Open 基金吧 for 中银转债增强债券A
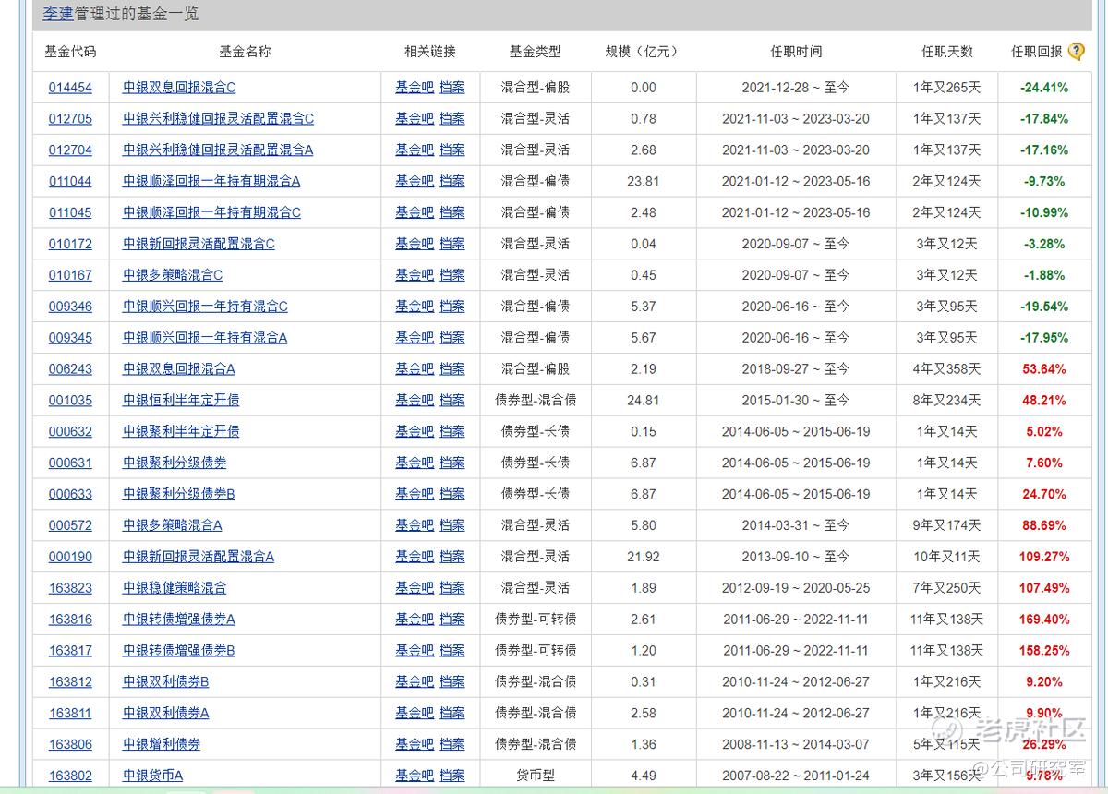 [415, 620]
